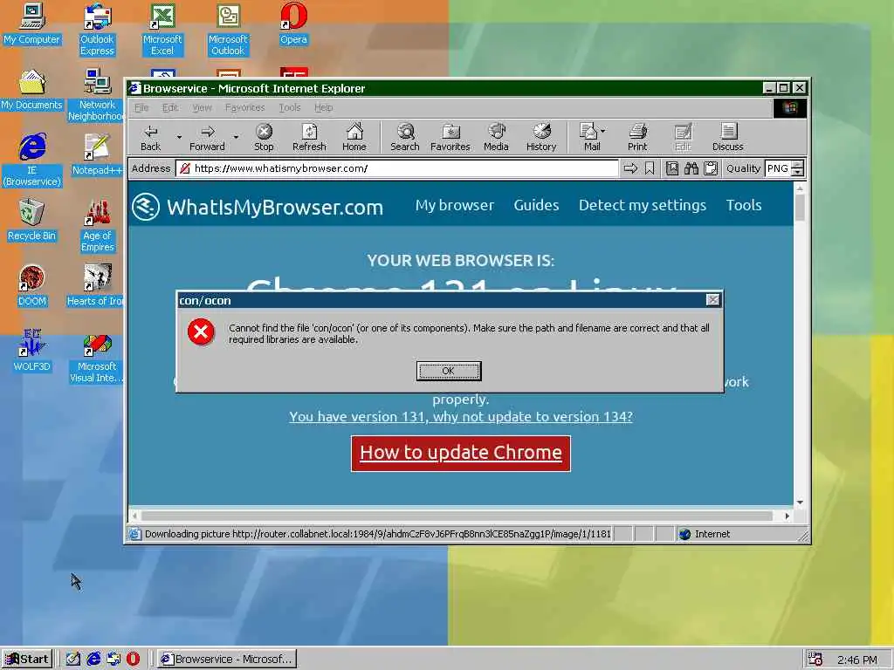Select the My Computer desktop icon
The height and width of the screenshot is (670, 894).
pyautogui.click(x=32, y=24)
